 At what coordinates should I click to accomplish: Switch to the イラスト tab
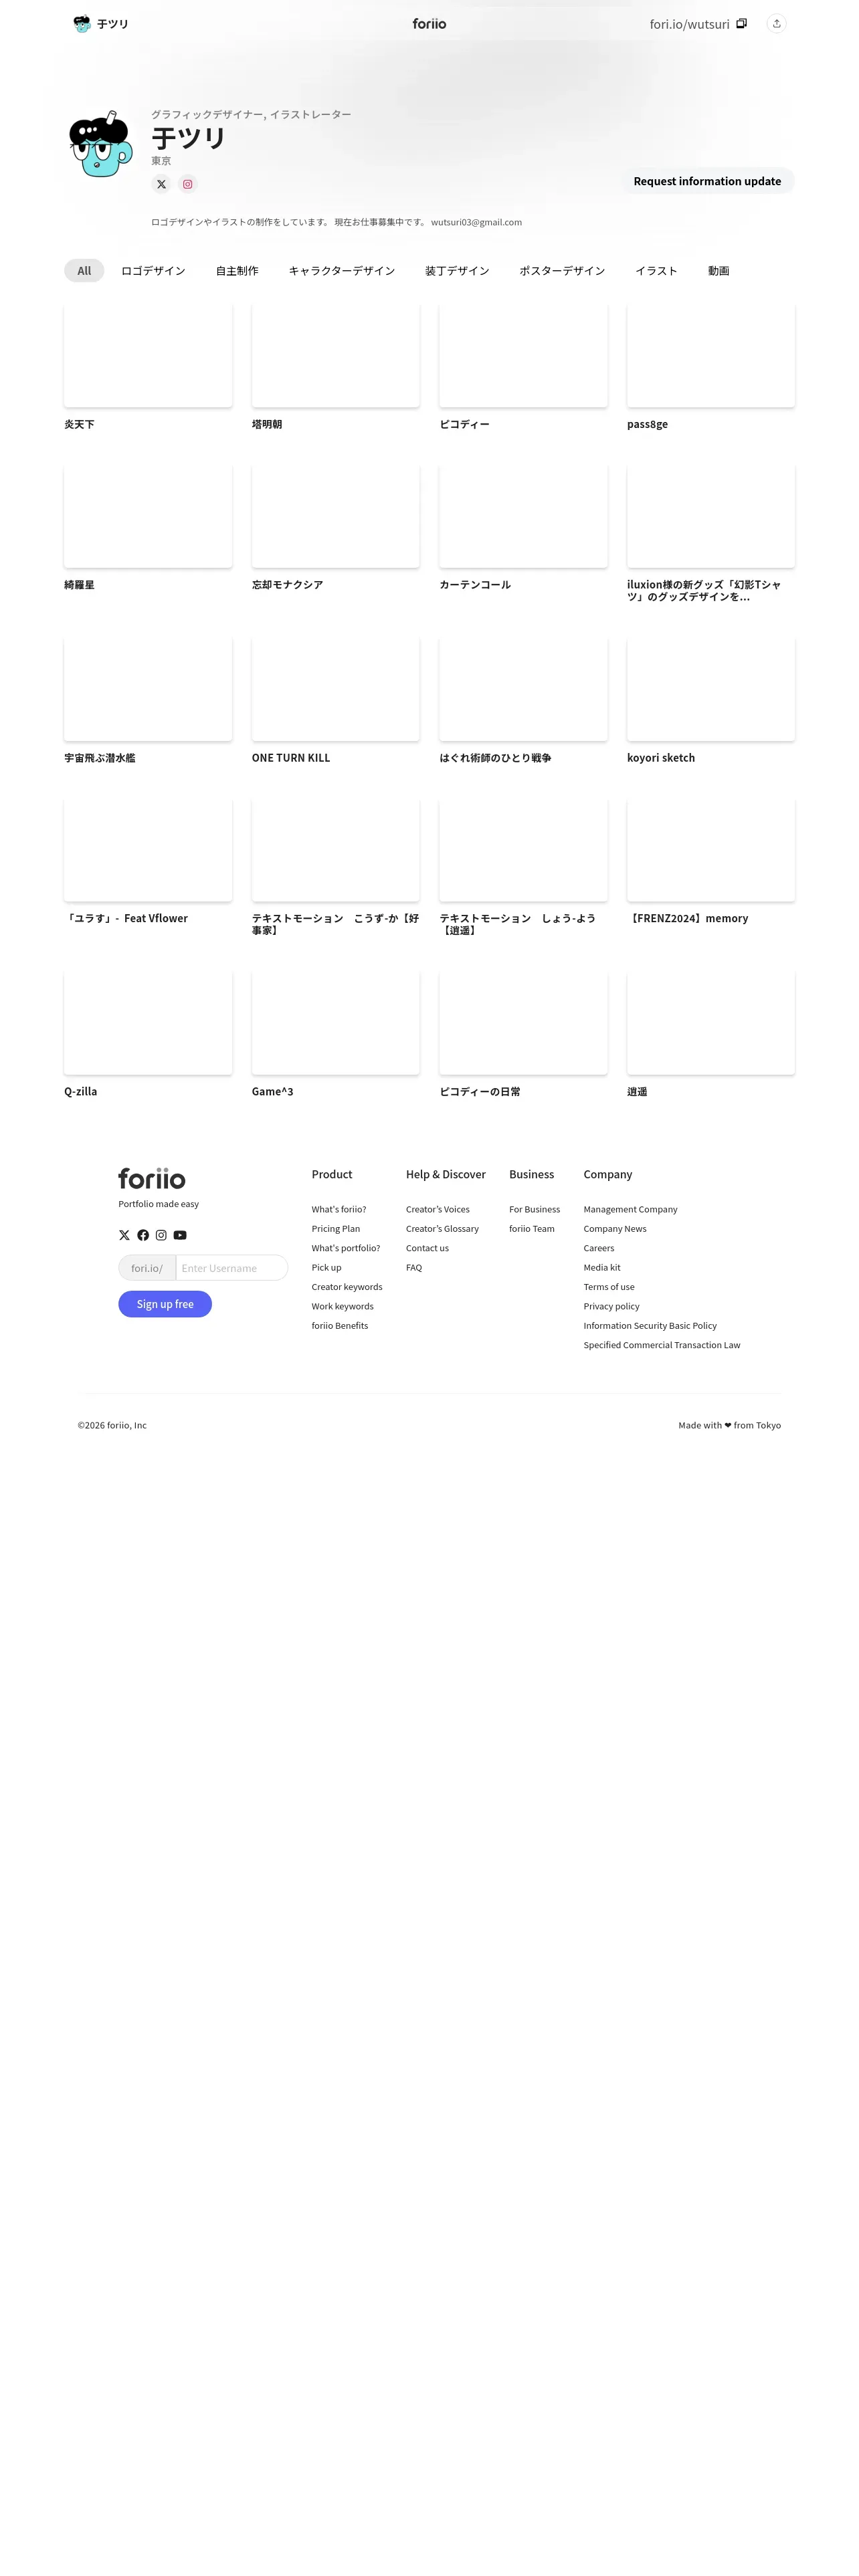click(656, 271)
